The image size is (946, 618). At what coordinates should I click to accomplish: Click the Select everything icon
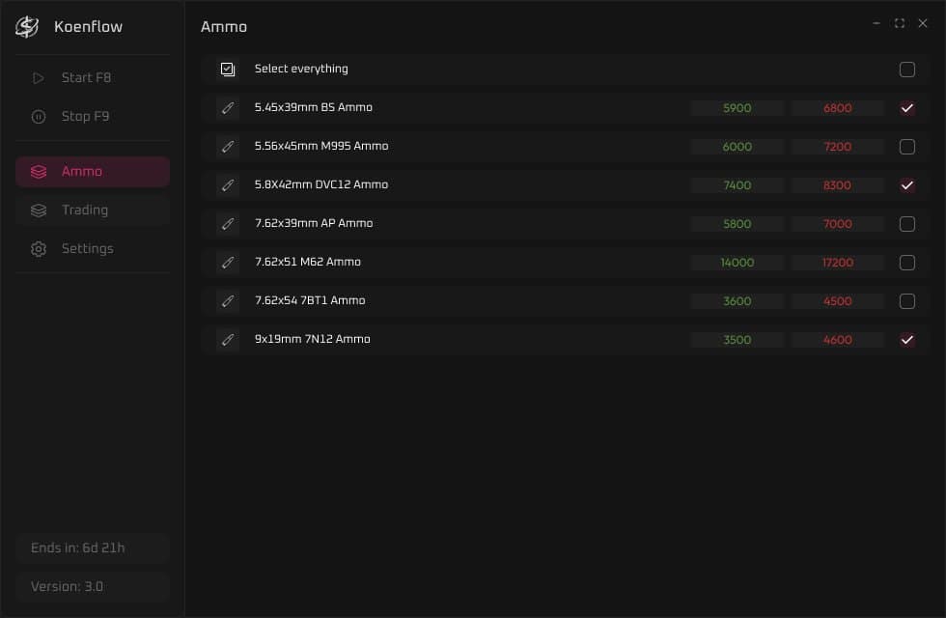(228, 70)
